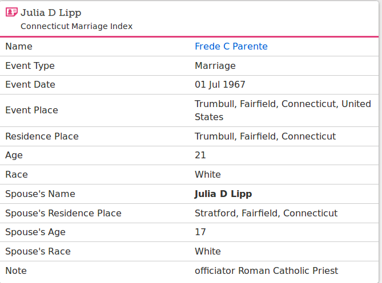This screenshot has width=382, height=283.
Task: Click the officiator Roman Catholic Priest note
Action: click(266, 270)
